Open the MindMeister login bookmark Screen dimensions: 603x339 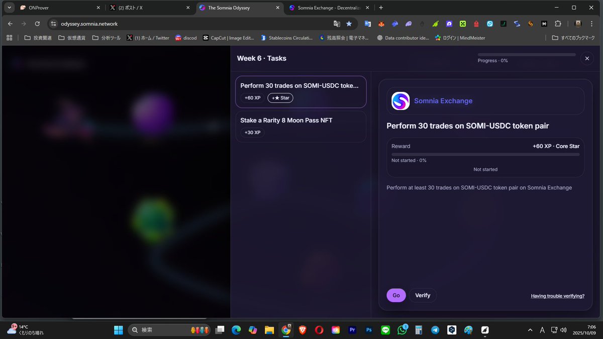point(460,38)
